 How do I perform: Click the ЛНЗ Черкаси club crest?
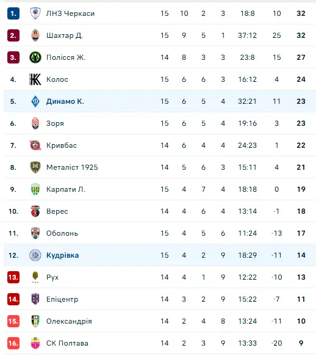tap(35, 13)
